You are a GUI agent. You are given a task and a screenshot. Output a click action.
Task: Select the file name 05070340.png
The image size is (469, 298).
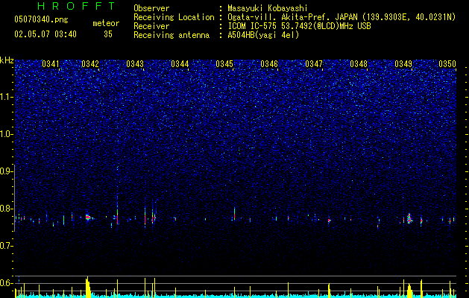click(x=41, y=19)
